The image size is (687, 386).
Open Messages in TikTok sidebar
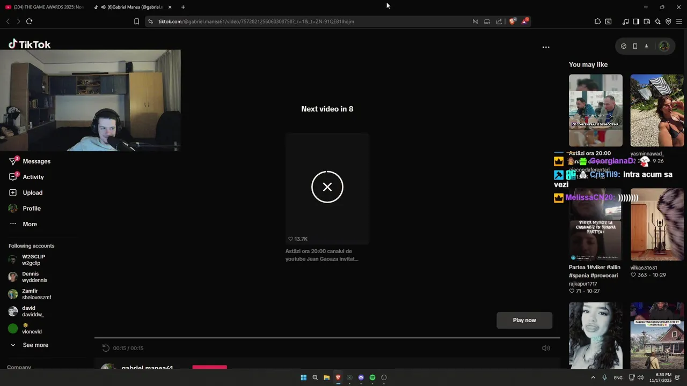(30, 161)
